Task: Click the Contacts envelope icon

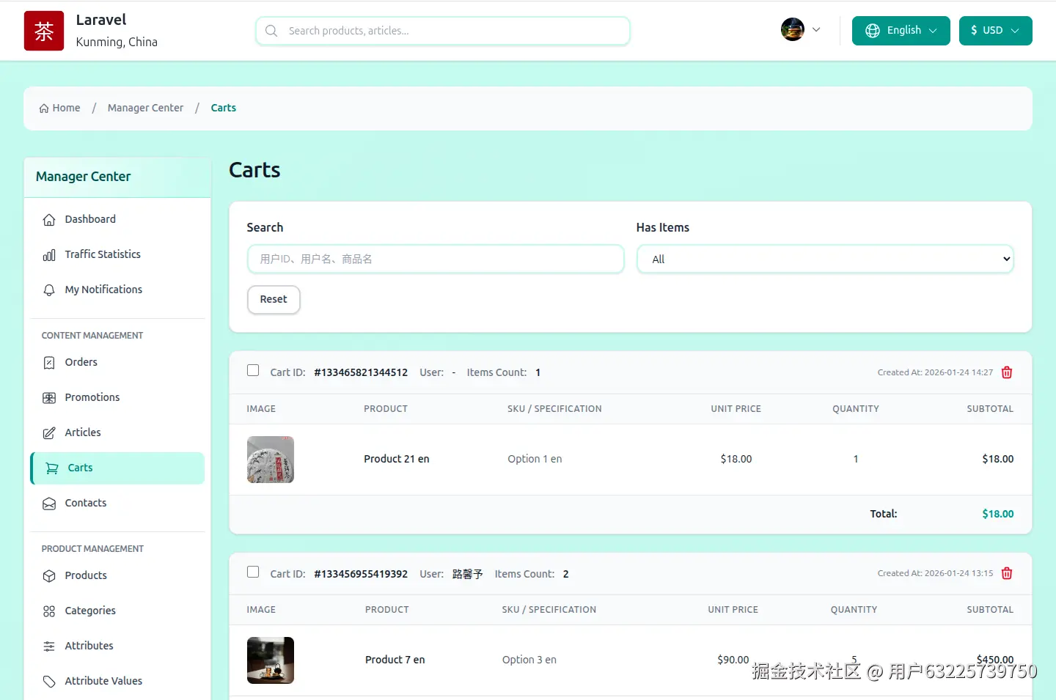Action: [x=49, y=504]
